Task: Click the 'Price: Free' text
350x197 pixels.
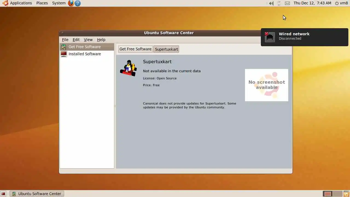Action: coord(151,85)
